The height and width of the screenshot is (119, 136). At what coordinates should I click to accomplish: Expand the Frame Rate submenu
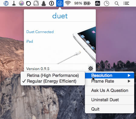pyautogui.click(x=109, y=81)
